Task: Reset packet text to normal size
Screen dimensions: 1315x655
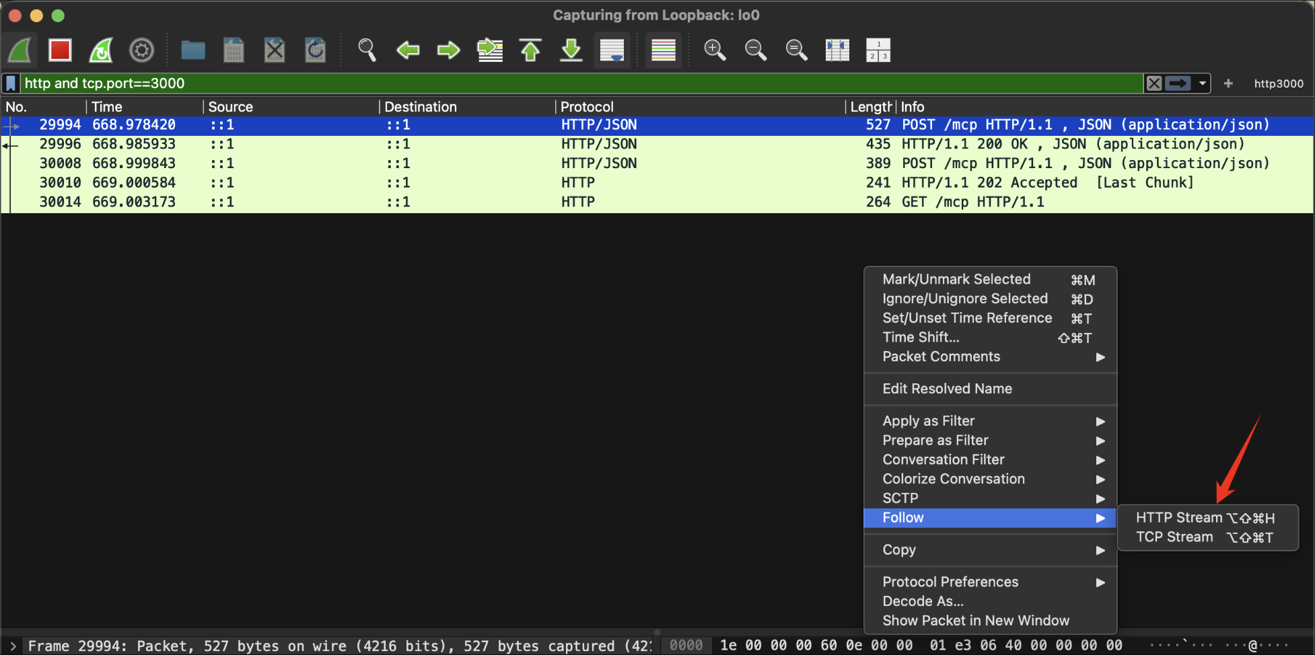Action: pyautogui.click(x=797, y=50)
